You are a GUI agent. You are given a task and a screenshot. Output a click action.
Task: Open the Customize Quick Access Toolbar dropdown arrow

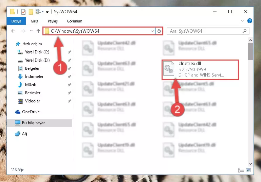[47, 12]
